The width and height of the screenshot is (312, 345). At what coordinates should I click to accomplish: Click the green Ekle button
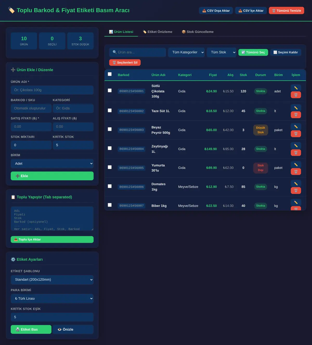(x=52, y=176)
